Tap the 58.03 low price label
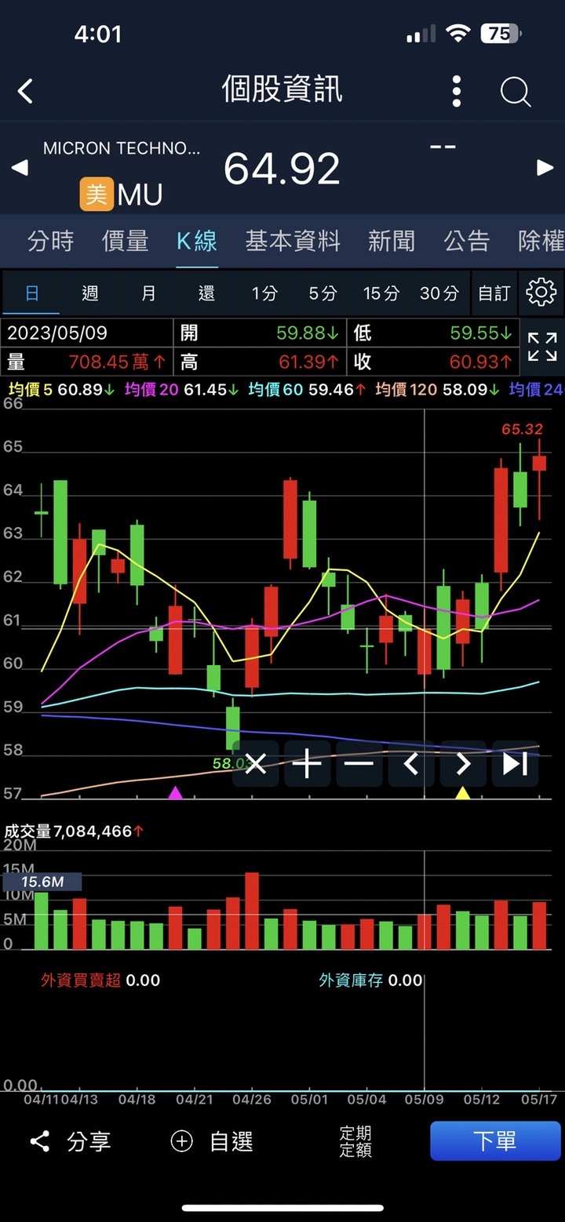The width and height of the screenshot is (565, 1222). [x=232, y=762]
